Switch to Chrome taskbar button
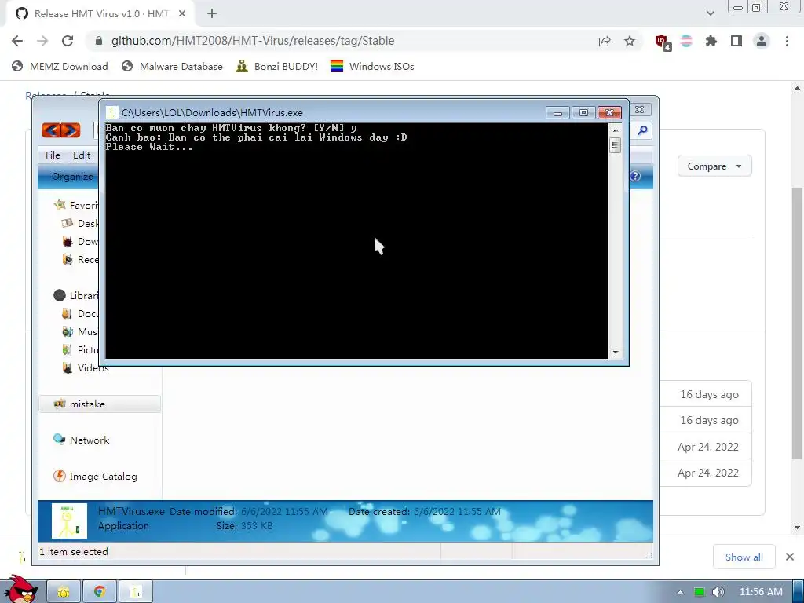 tap(100, 592)
